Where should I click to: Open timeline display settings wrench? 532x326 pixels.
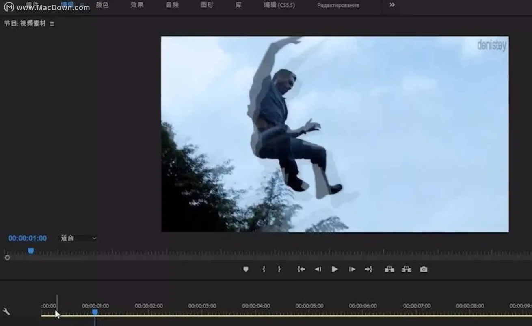pos(6,311)
